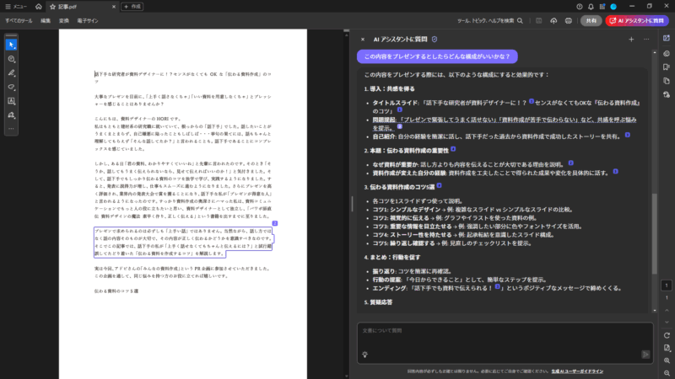Open the notifications bell
The height and width of the screenshot is (379, 675).
591,6
